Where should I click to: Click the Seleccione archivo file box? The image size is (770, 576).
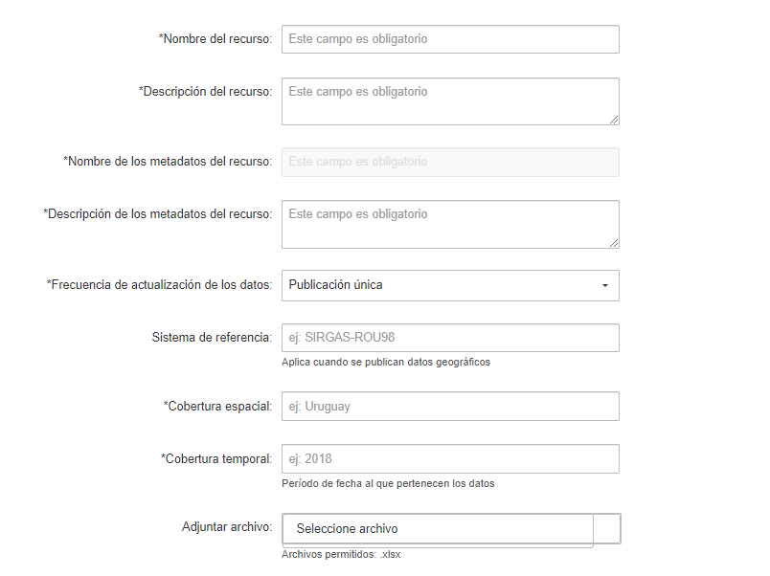point(438,529)
